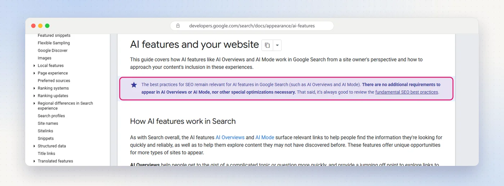
Task: Expand the Page experience sidebar item
Action: coord(34,73)
